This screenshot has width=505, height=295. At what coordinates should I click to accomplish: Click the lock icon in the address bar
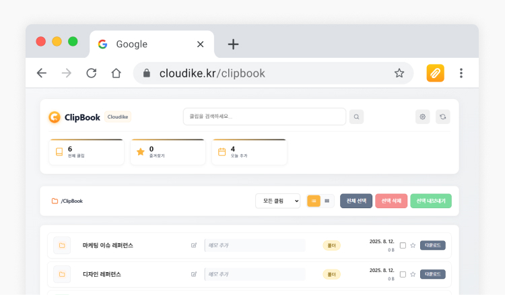147,73
